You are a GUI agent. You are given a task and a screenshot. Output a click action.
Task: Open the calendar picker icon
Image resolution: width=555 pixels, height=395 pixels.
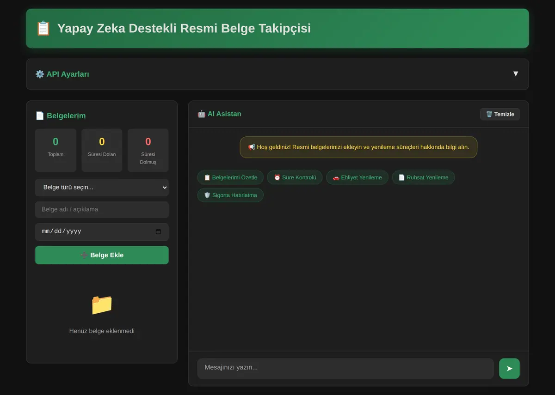[158, 231]
